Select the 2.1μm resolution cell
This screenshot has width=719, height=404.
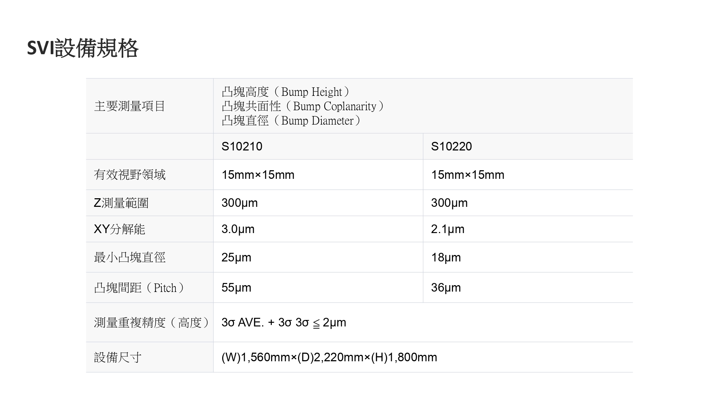448,229
